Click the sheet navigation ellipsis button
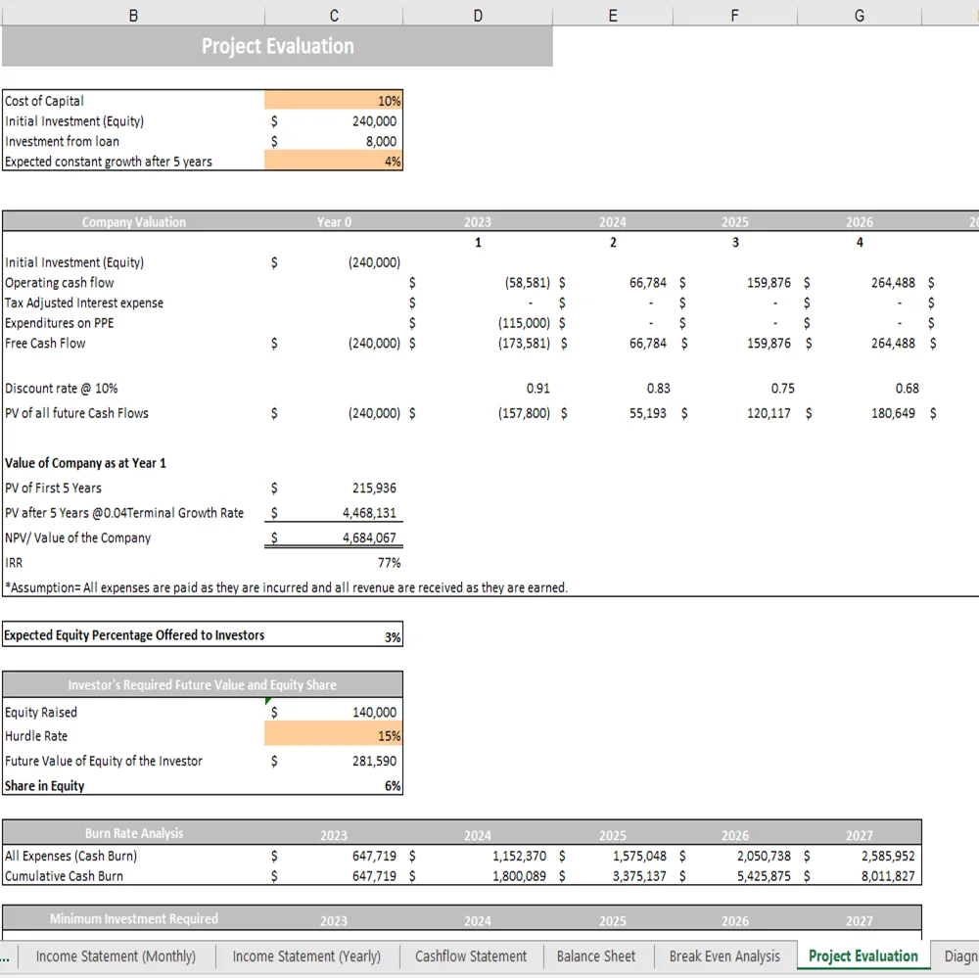979x979 pixels. (x=5, y=956)
